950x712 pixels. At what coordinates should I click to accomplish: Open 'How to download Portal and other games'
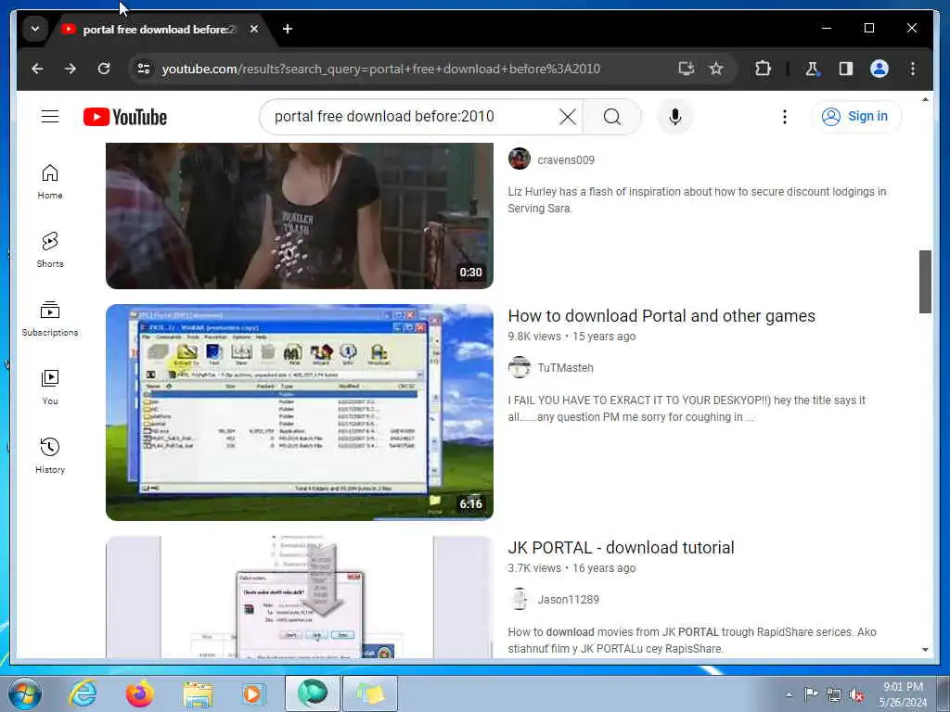[661, 316]
